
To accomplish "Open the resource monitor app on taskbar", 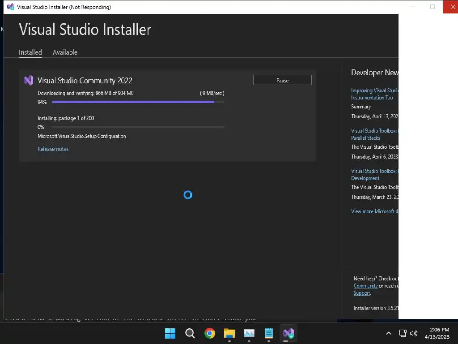I will click(x=249, y=333).
